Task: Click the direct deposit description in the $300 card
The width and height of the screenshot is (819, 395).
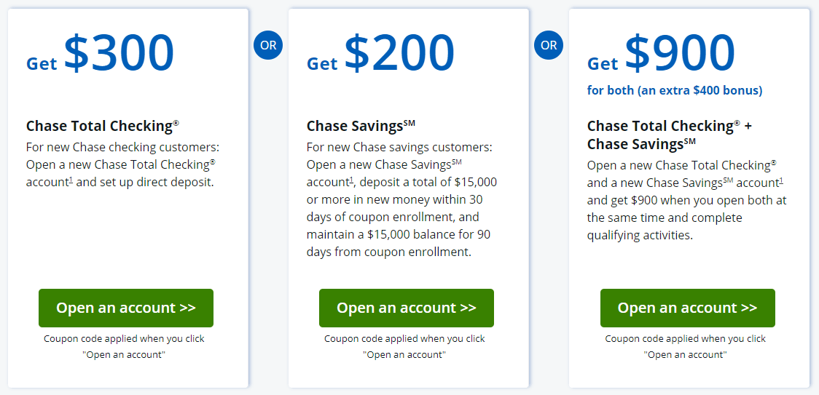Action: point(120,164)
